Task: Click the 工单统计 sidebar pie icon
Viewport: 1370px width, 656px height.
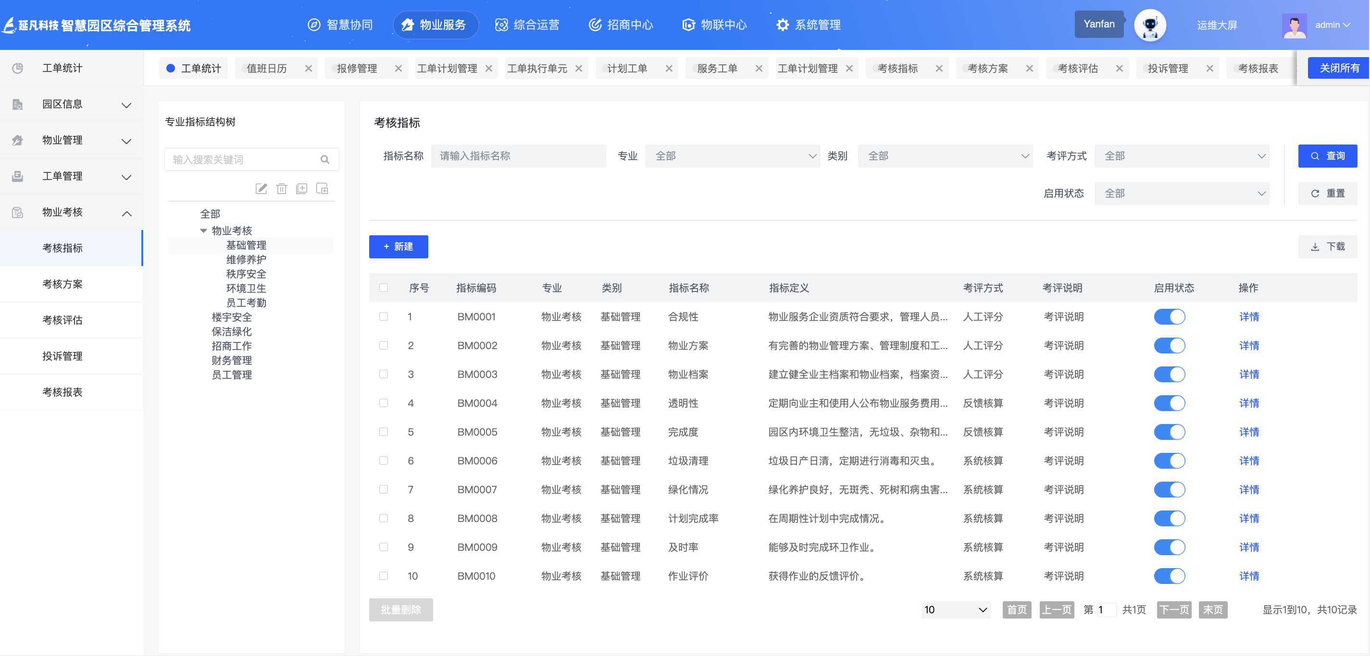Action: (18, 68)
